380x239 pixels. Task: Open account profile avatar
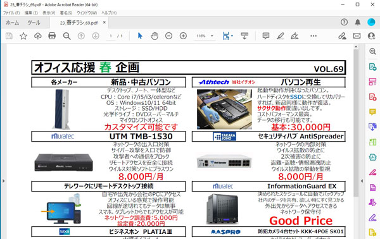tap(371, 22)
